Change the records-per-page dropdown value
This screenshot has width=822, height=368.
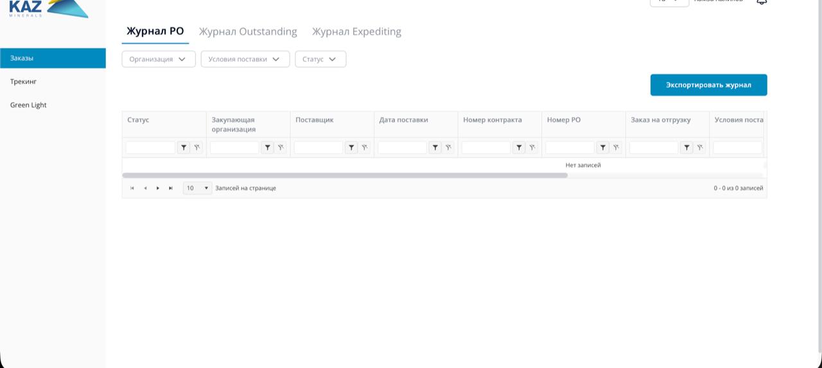tap(197, 188)
